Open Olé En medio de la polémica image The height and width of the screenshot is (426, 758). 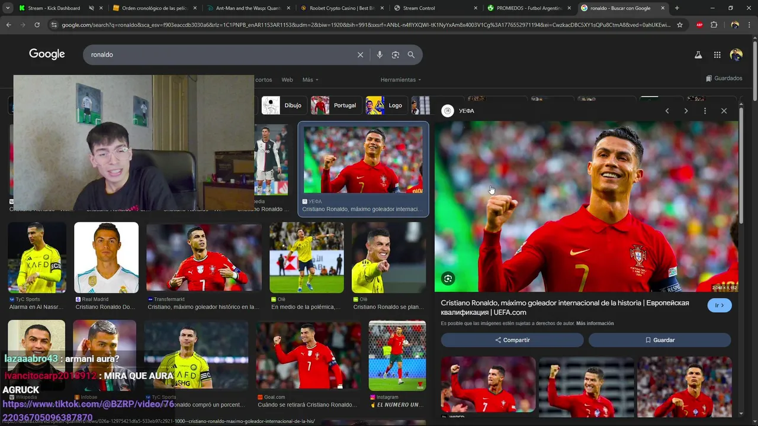pos(306,258)
